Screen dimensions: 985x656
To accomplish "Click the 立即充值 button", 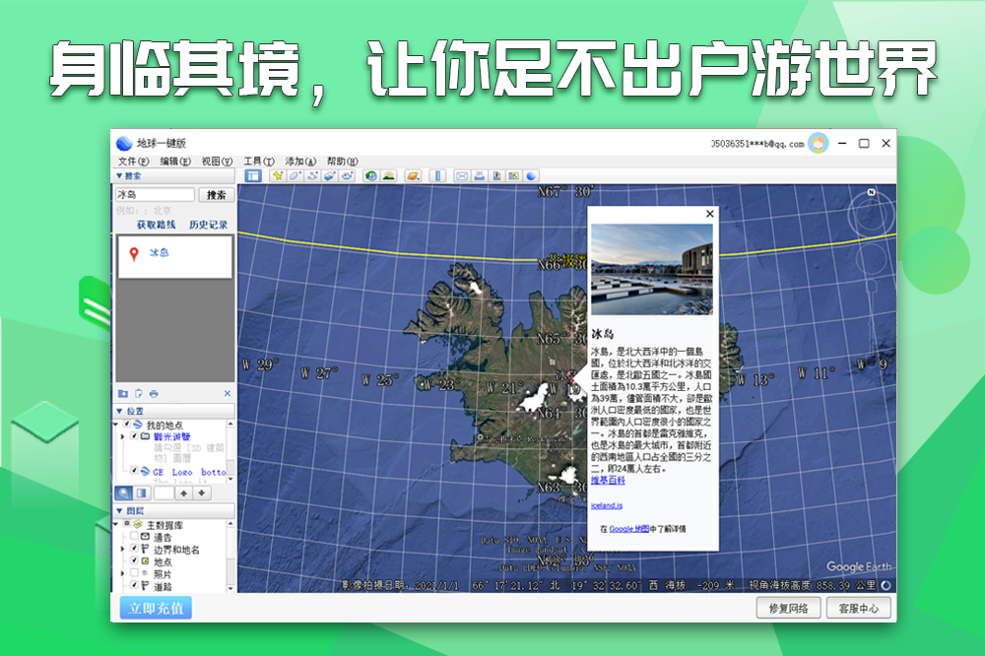I will (x=156, y=608).
